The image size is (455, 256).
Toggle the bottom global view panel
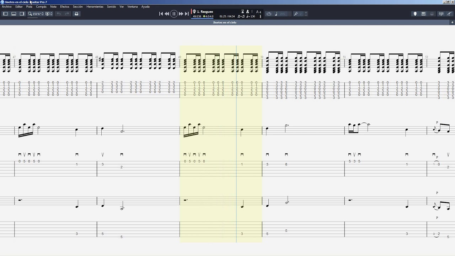[x=14, y=14]
